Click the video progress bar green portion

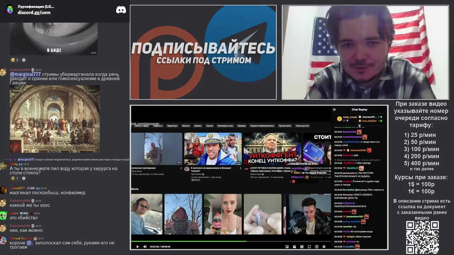coord(188,242)
